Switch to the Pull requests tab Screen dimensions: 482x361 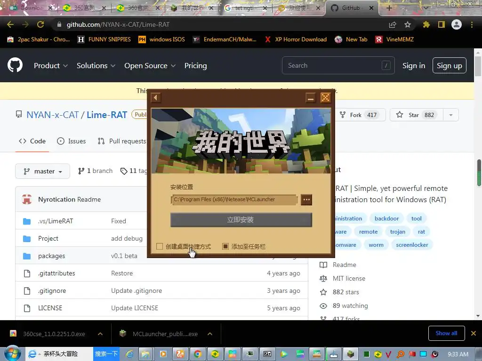(x=122, y=141)
